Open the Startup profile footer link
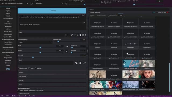 tap(23, 96)
